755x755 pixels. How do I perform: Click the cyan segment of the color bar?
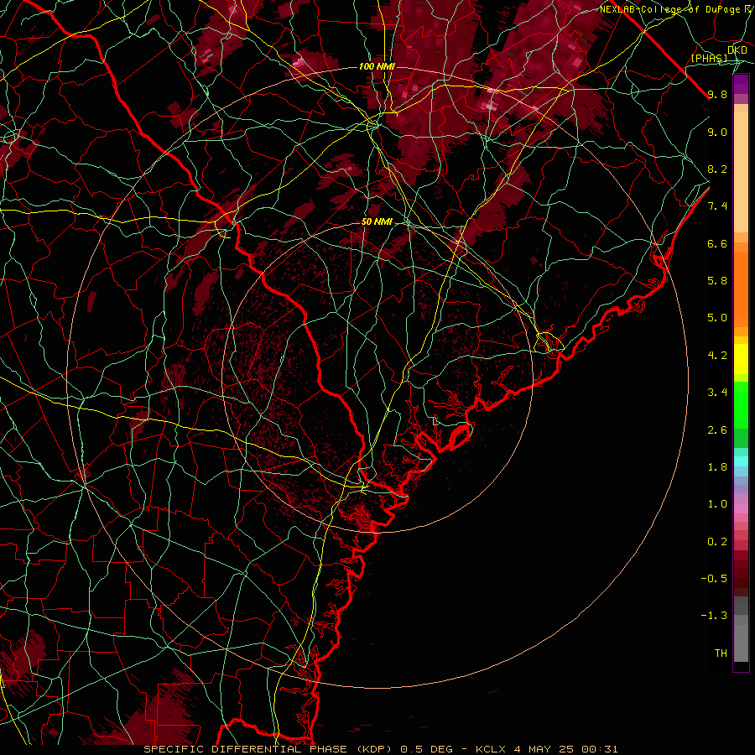point(741,461)
